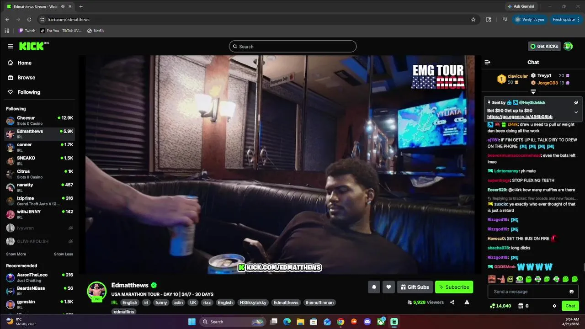Viewport: 585px width, 329px height.
Task: Focus the Kick search field
Action: tap(292, 47)
